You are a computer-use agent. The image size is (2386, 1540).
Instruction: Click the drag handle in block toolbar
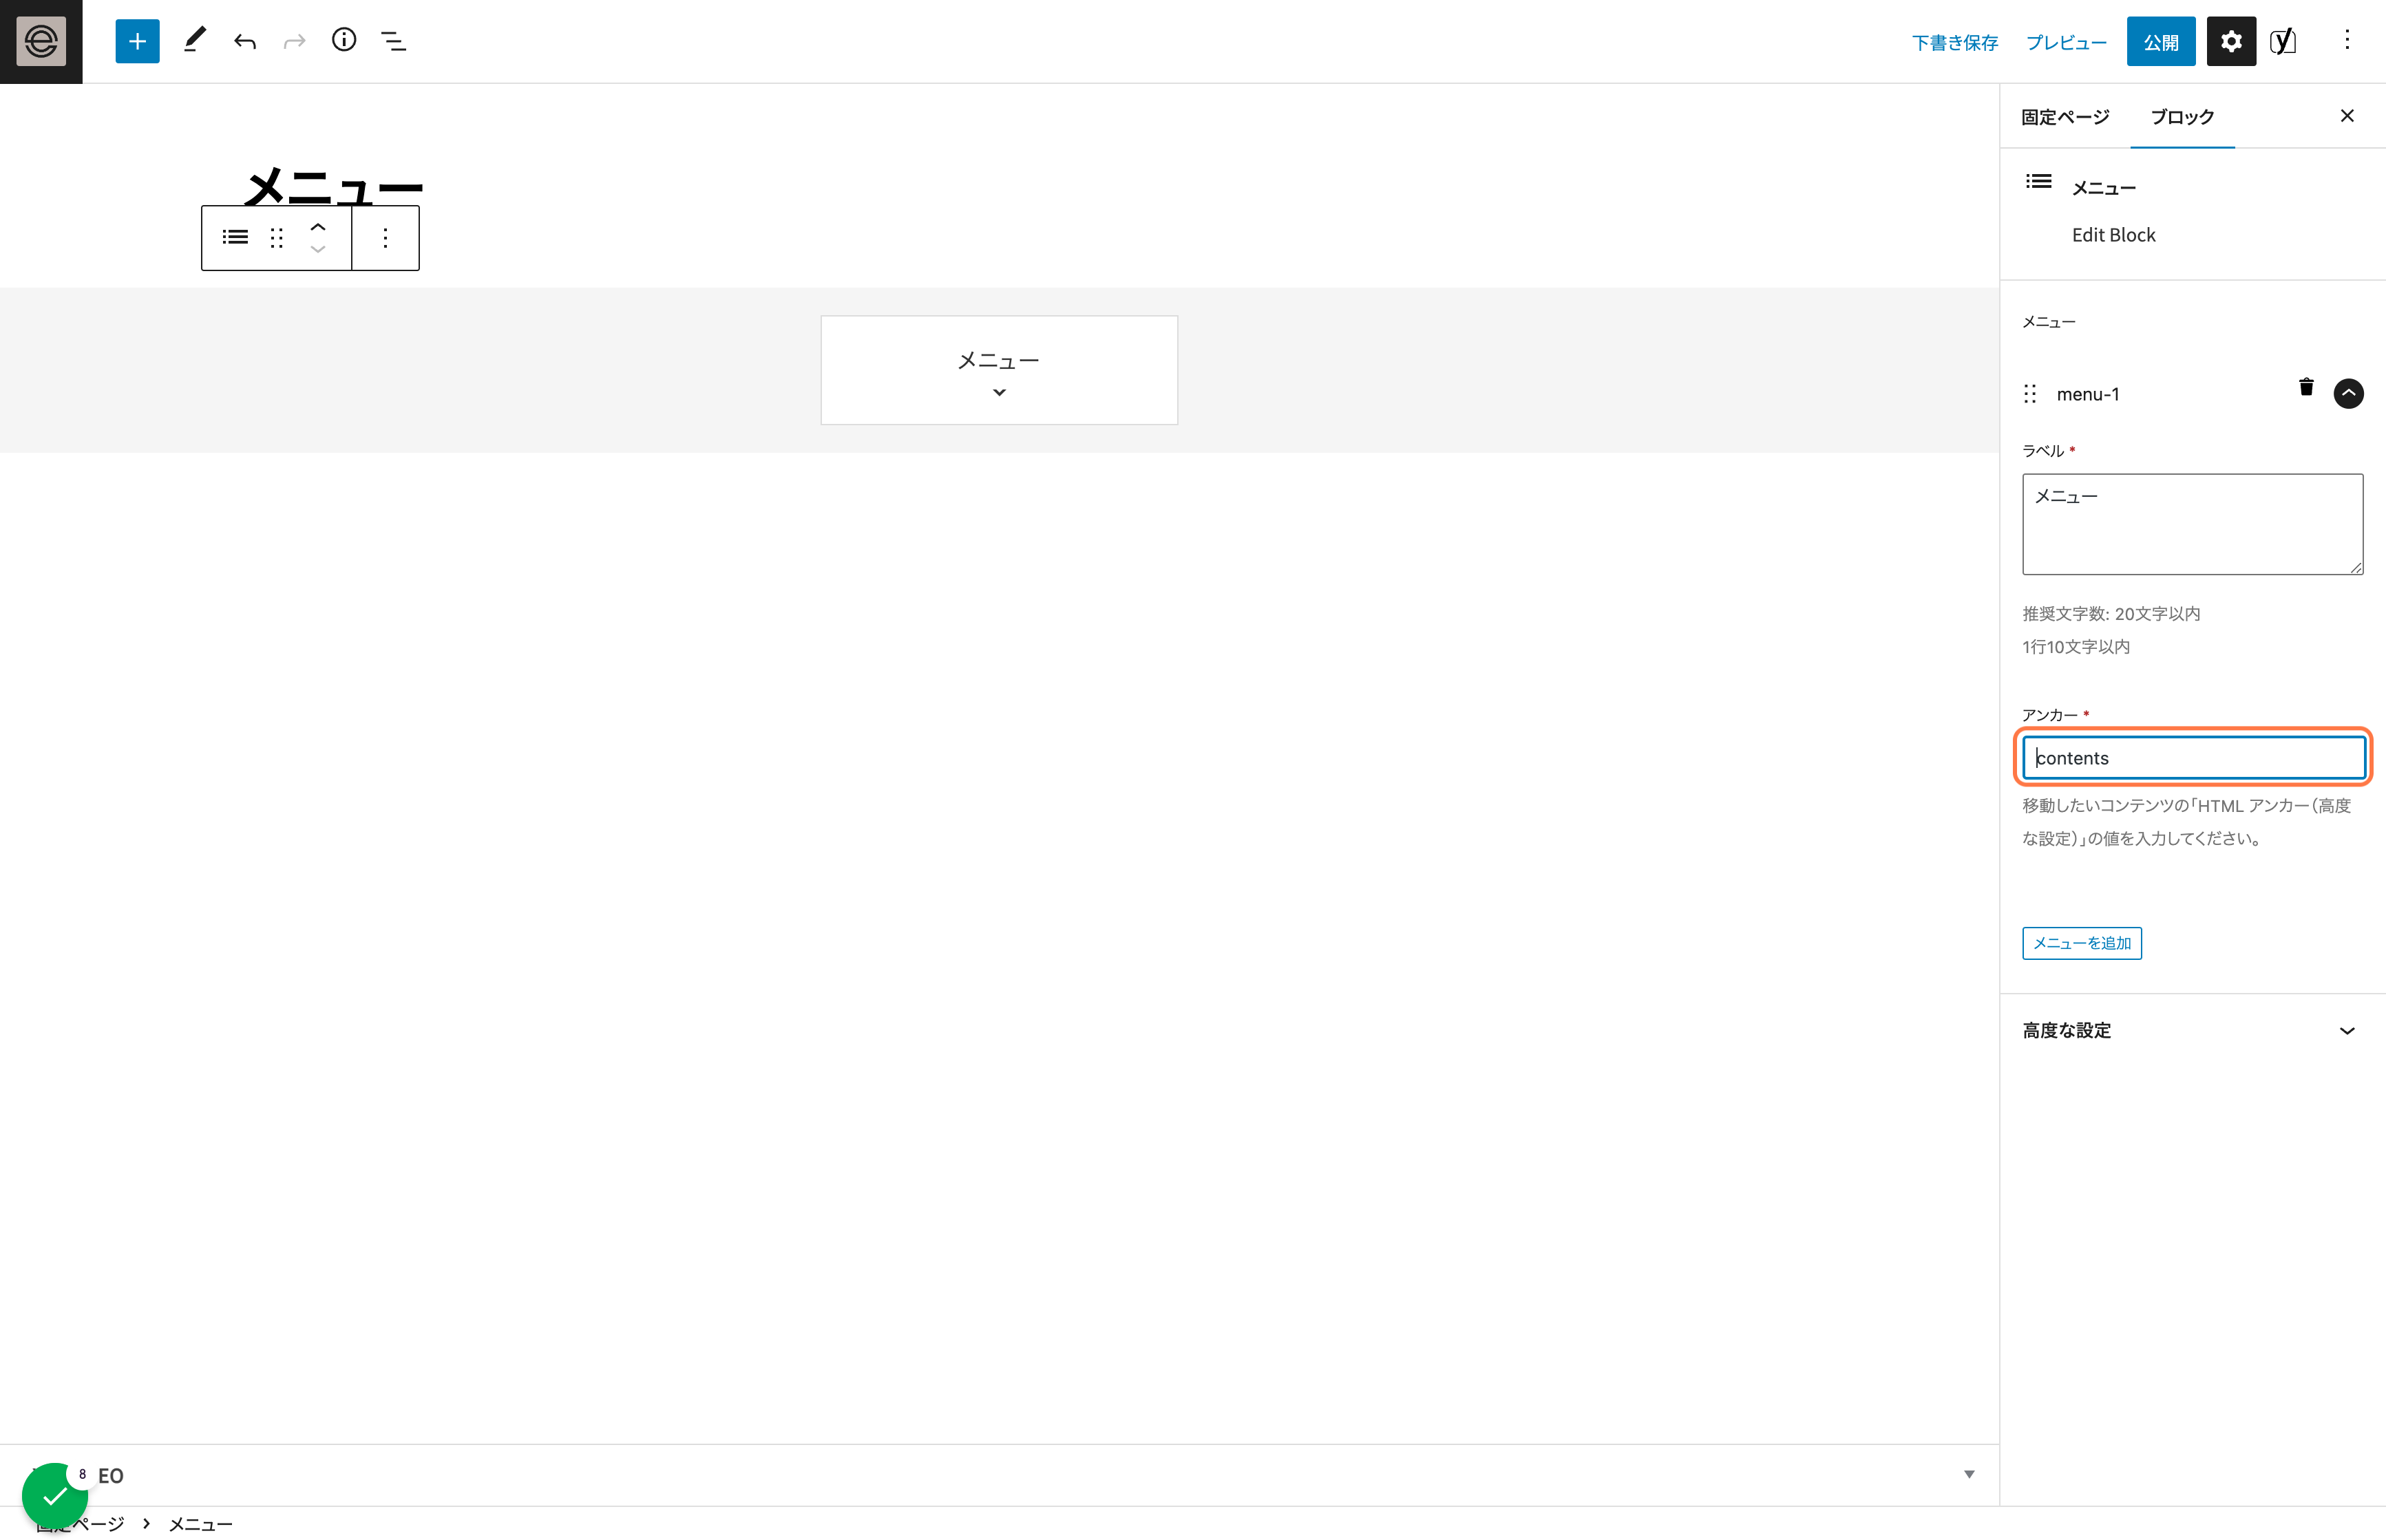[277, 237]
